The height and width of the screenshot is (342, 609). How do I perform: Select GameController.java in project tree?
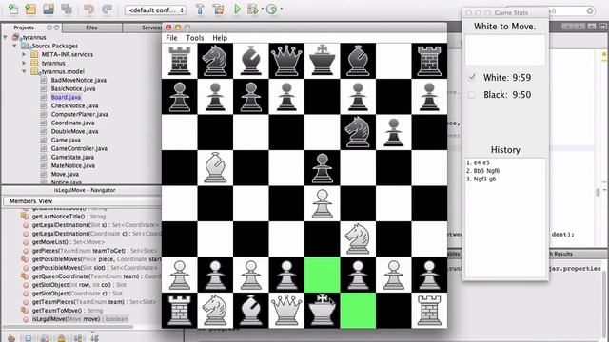79,148
